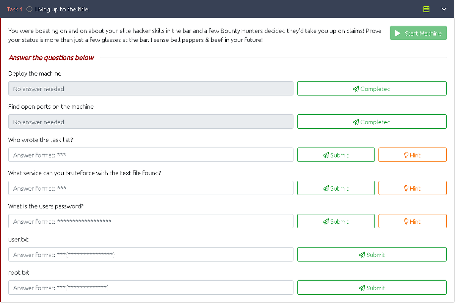The width and height of the screenshot is (455, 303).
Task: Click the root.txt flag input box
Action: click(x=151, y=287)
